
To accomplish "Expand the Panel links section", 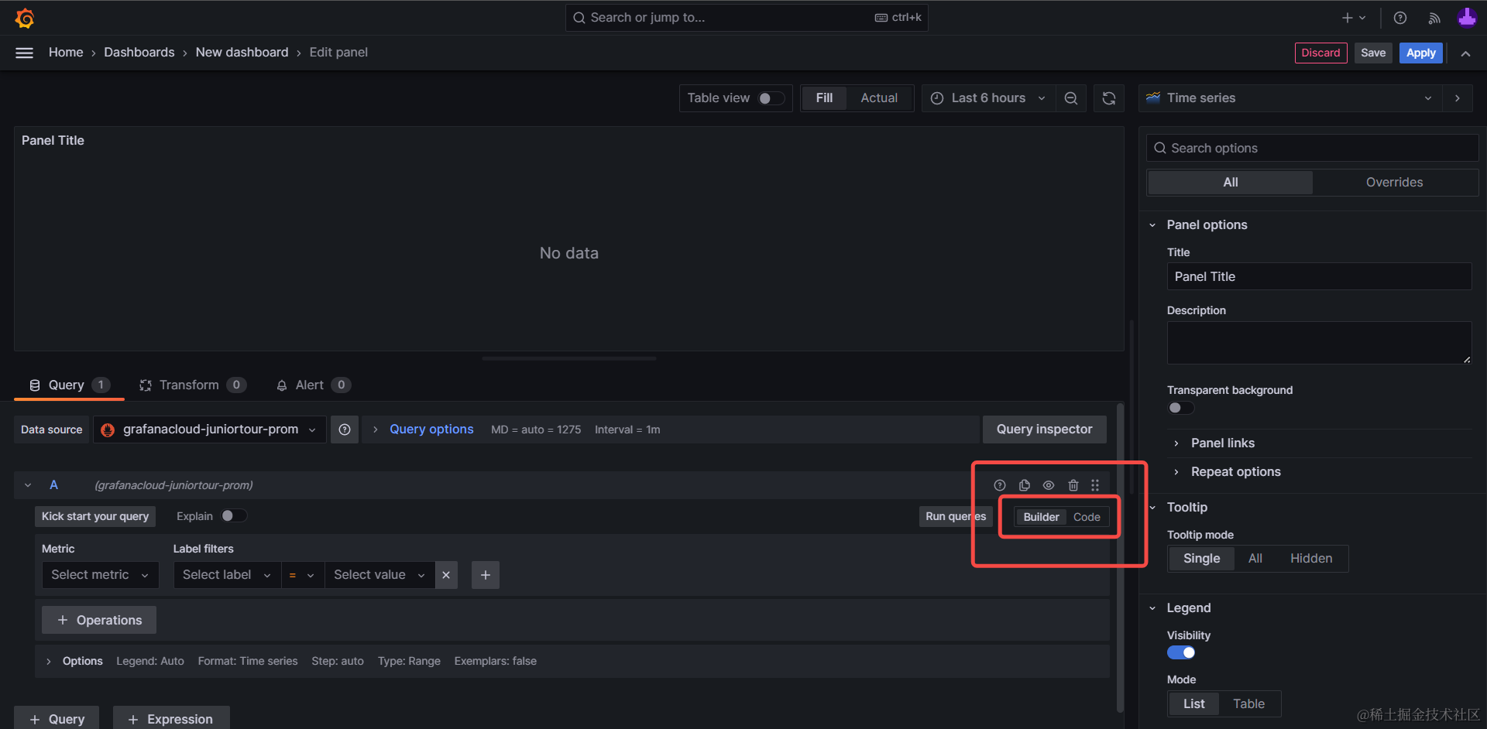I will pyautogui.click(x=1222, y=443).
